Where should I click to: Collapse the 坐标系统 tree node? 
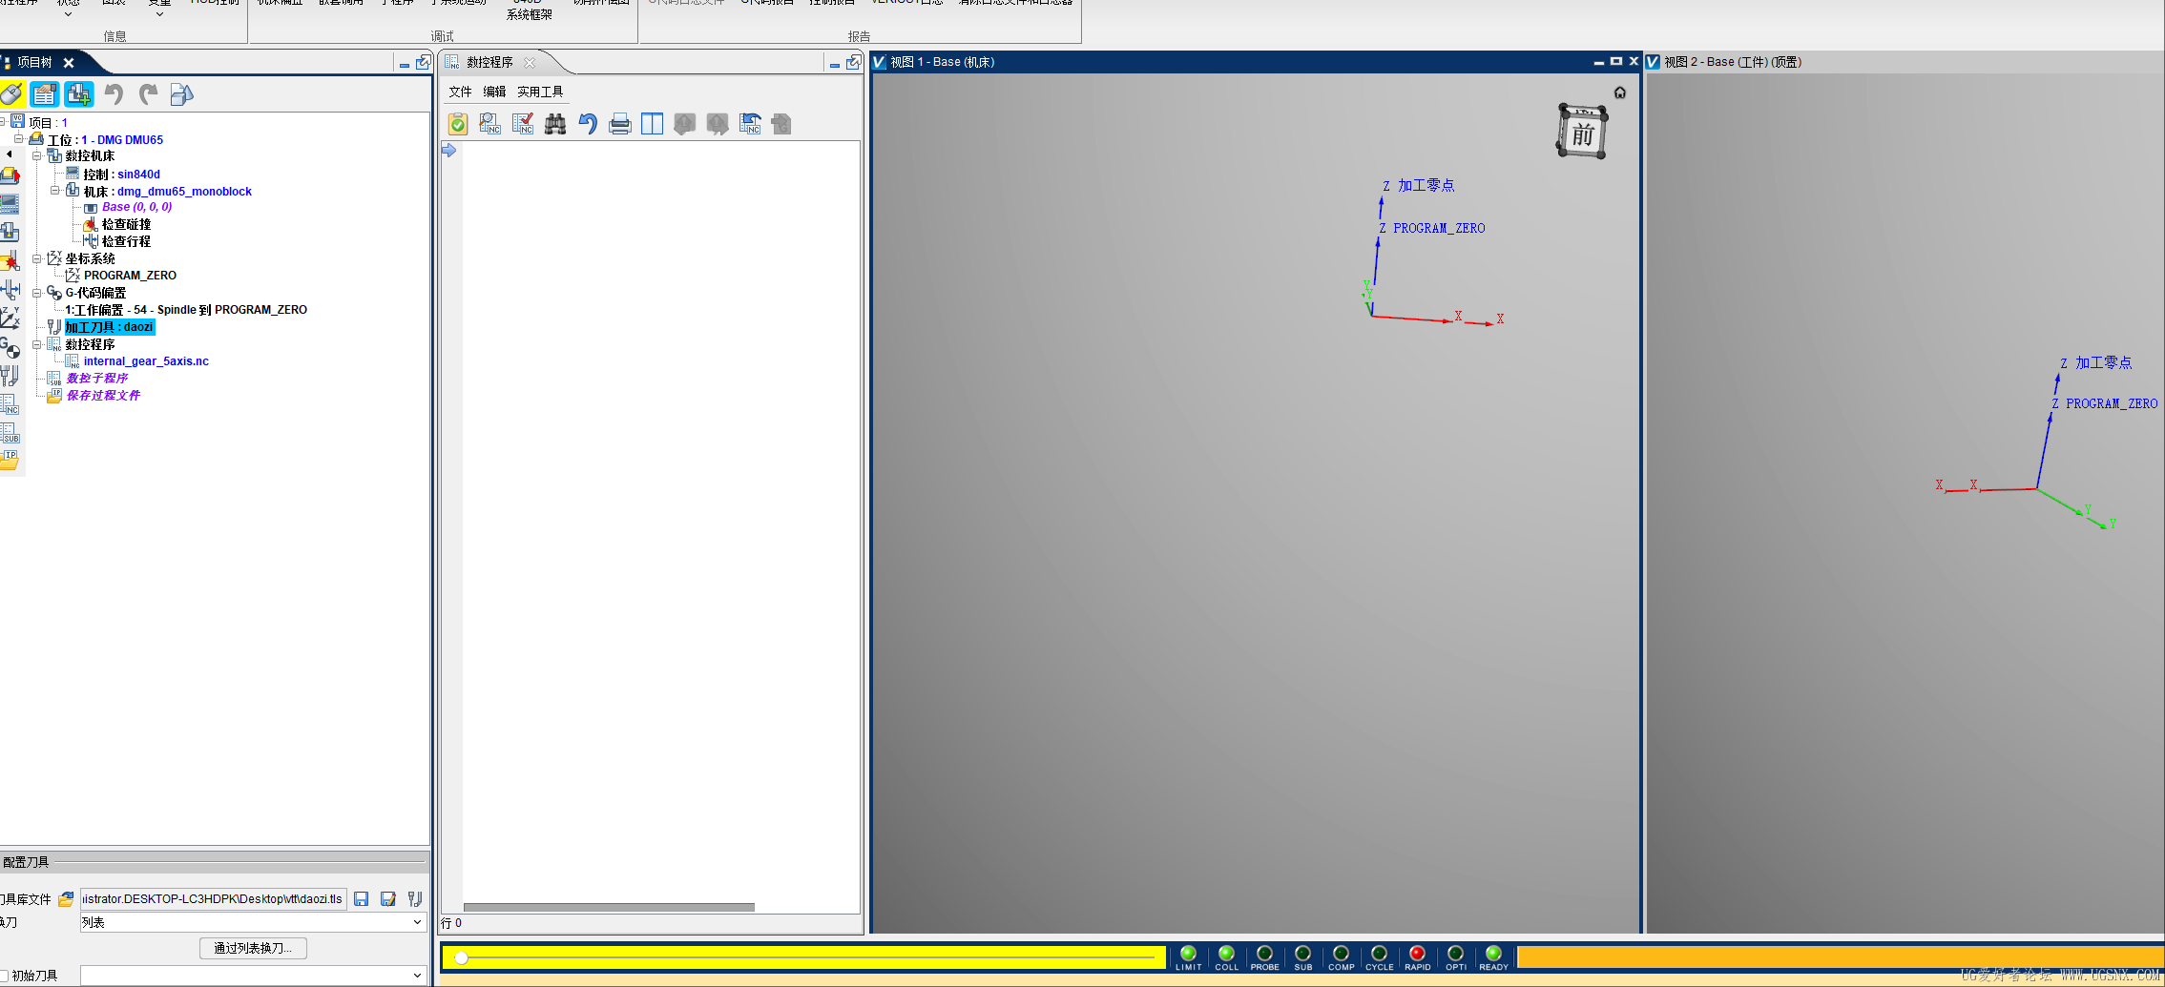37,258
